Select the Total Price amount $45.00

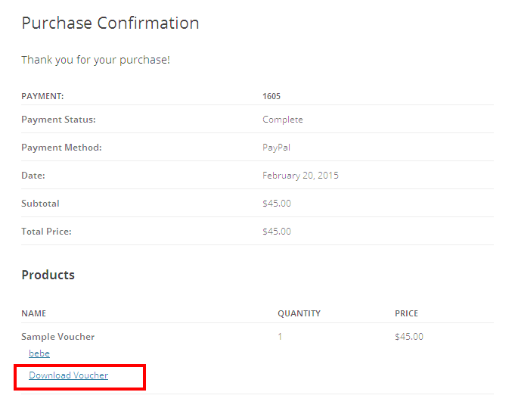tap(277, 232)
